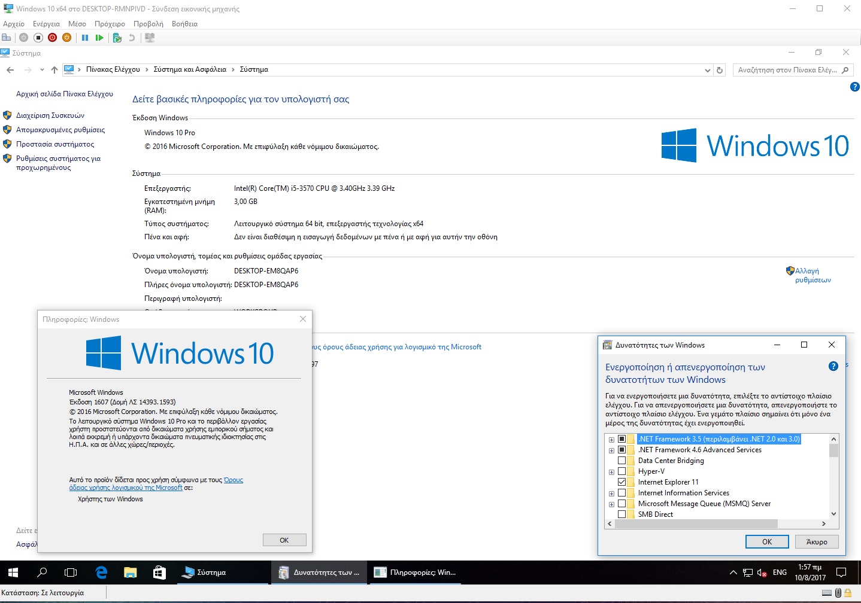Open the Αρχείο menu
Image resolution: width=861 pixels, height=603 pixels.
pos(14,24)
